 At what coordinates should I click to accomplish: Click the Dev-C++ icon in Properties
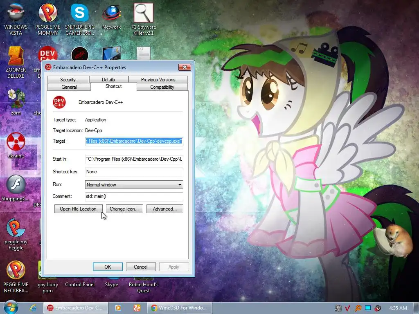pos(59,102)
